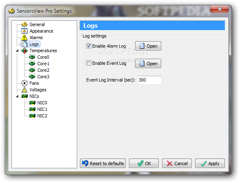Viewport: 240px width, 183px height.
Task: Click the NIC2 card icon
Action: [x=32, y=116]
